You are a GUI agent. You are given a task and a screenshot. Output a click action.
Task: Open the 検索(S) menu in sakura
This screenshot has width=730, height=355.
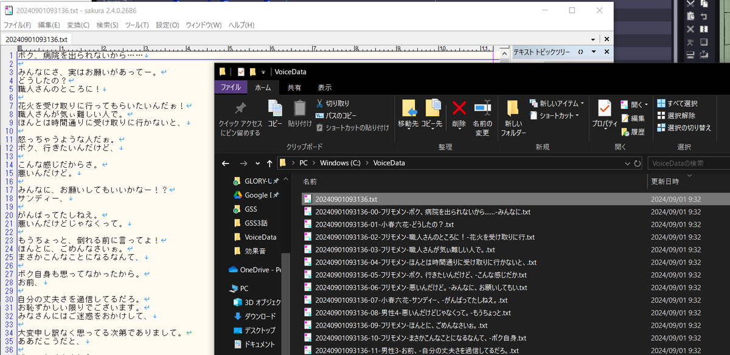coord(107,25)
